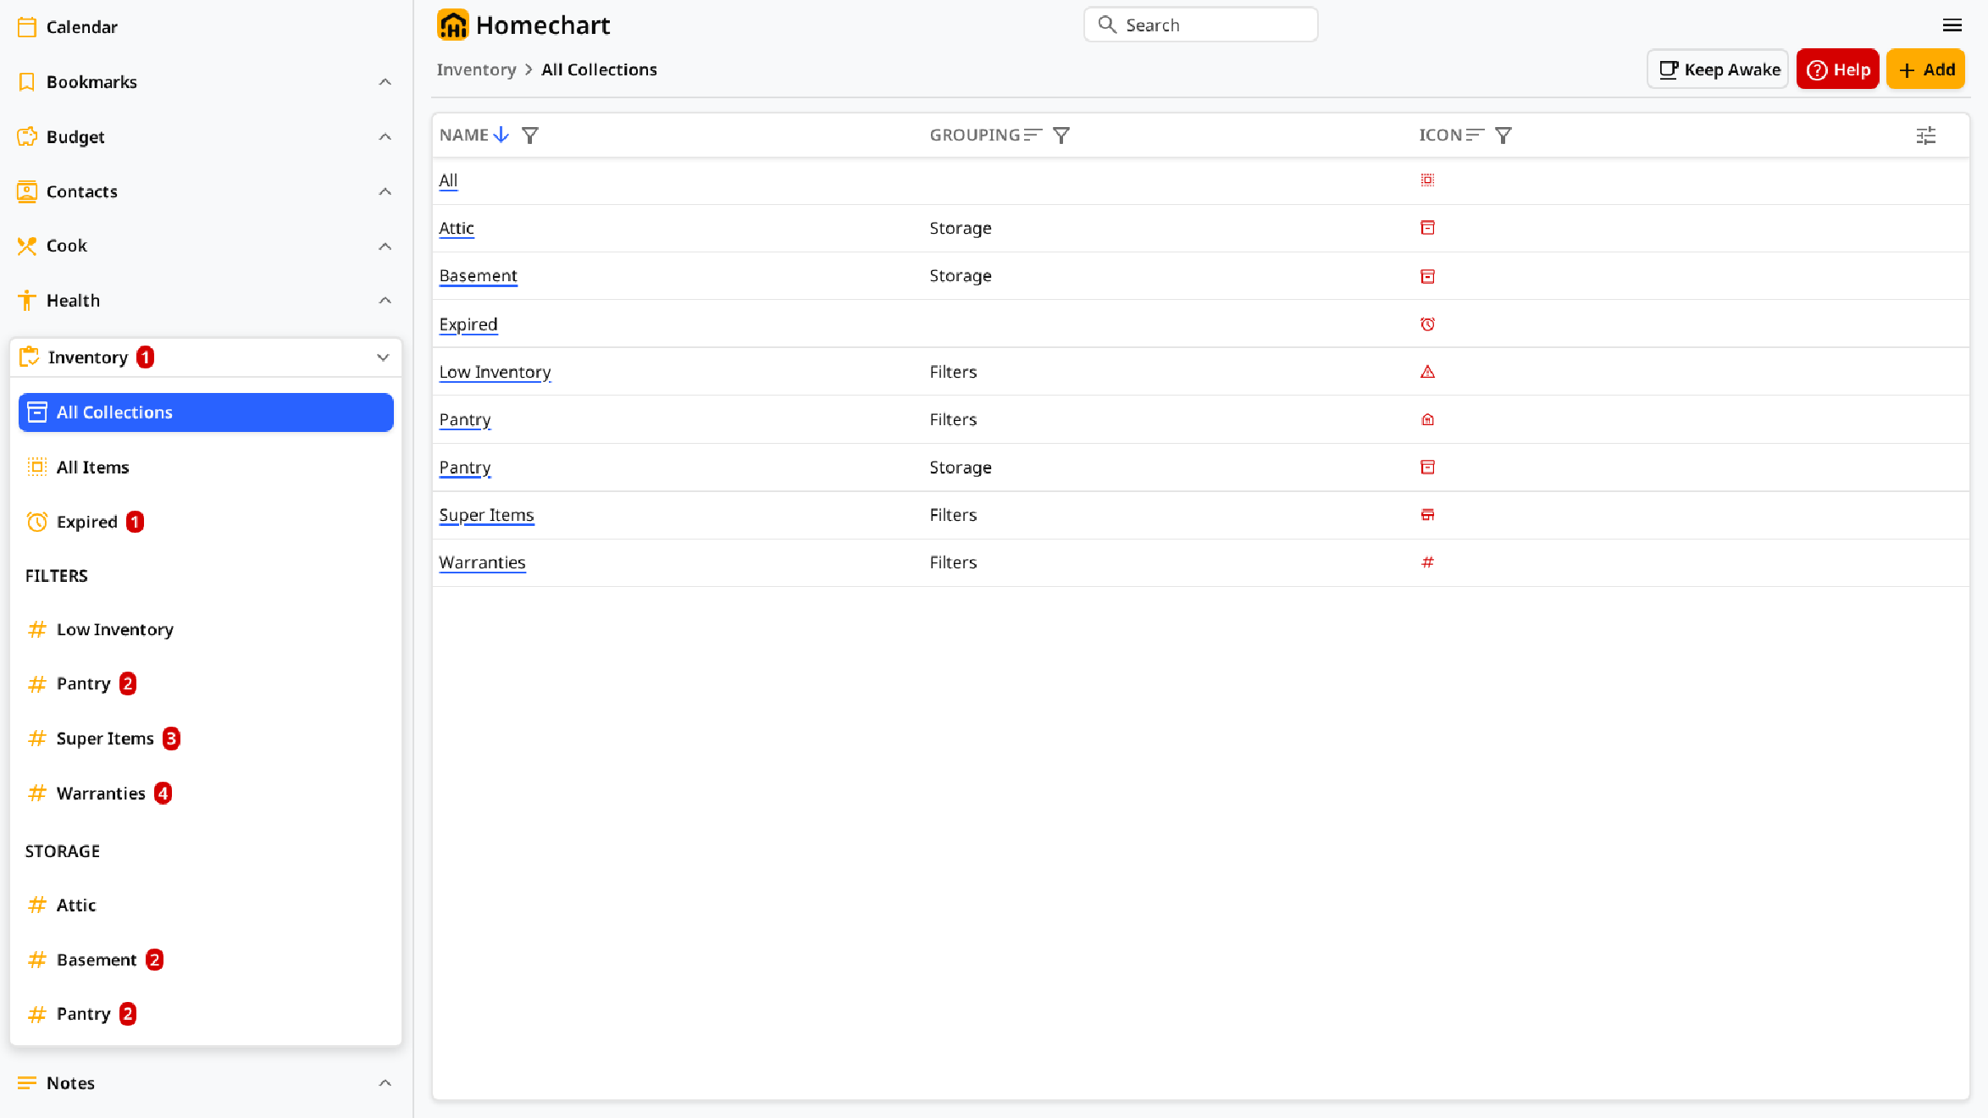This screenshot has width=1988, height=1118.
Task: Sort by the Name column header
Action: 474,136
